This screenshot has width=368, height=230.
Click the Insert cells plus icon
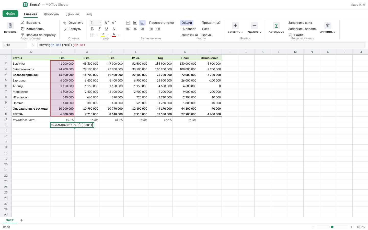click(235, 26)
